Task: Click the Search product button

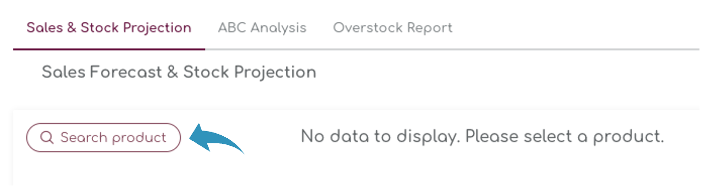Action: [104, 138]
